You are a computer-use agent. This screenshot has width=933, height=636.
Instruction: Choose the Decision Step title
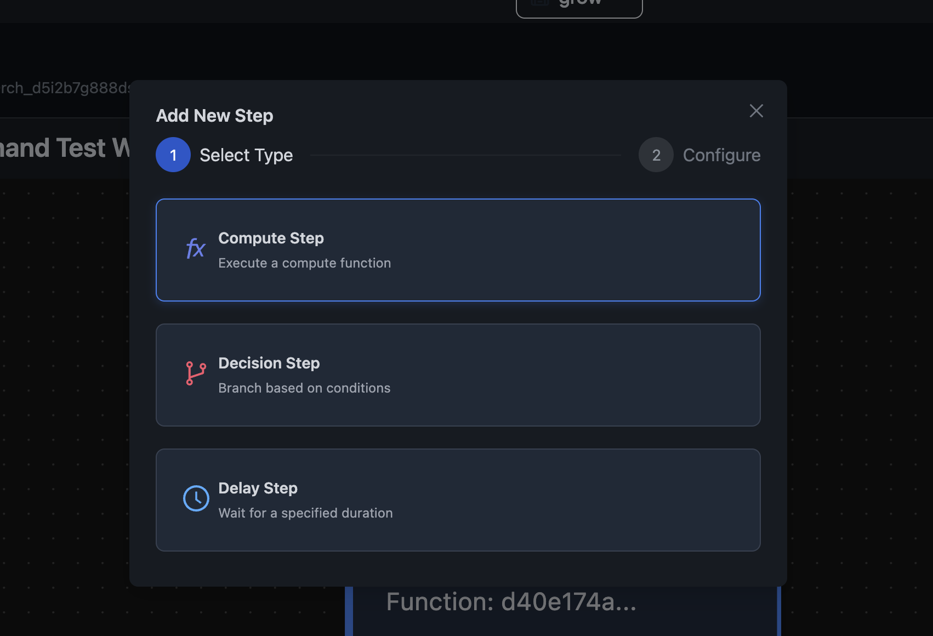pyautogui.click(x=269, y=364)
